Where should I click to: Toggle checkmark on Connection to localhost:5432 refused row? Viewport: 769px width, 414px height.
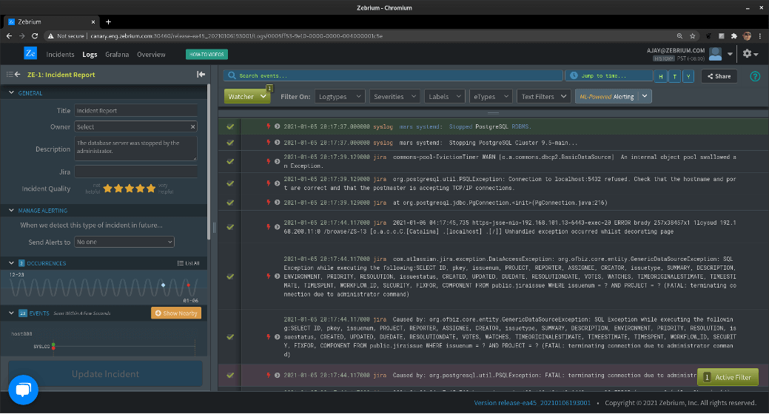pyautogui.click(x=230, y=183)
